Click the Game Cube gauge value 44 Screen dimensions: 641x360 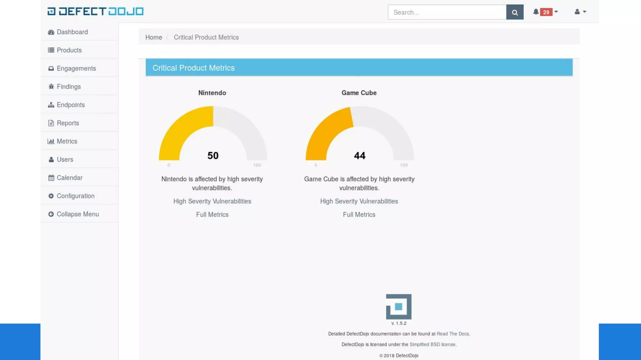tap(360, 156)
